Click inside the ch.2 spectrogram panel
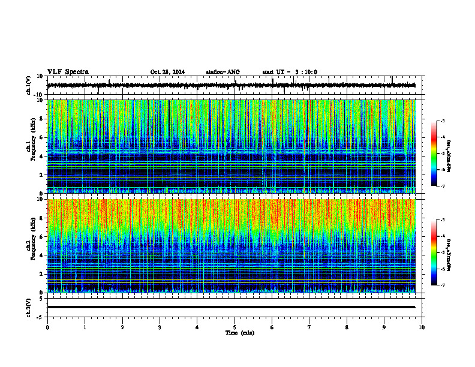Viewport: 475px width, 367px height. click(x=231, y=246)
